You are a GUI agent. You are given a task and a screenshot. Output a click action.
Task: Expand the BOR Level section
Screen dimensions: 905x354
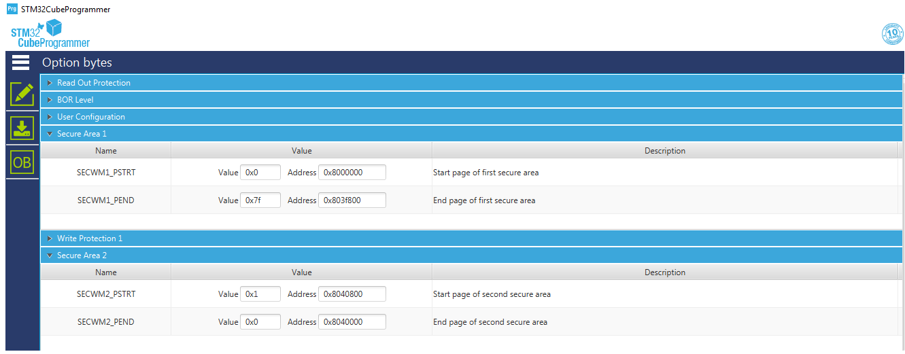pyautogui.click(x=472, y=100)
